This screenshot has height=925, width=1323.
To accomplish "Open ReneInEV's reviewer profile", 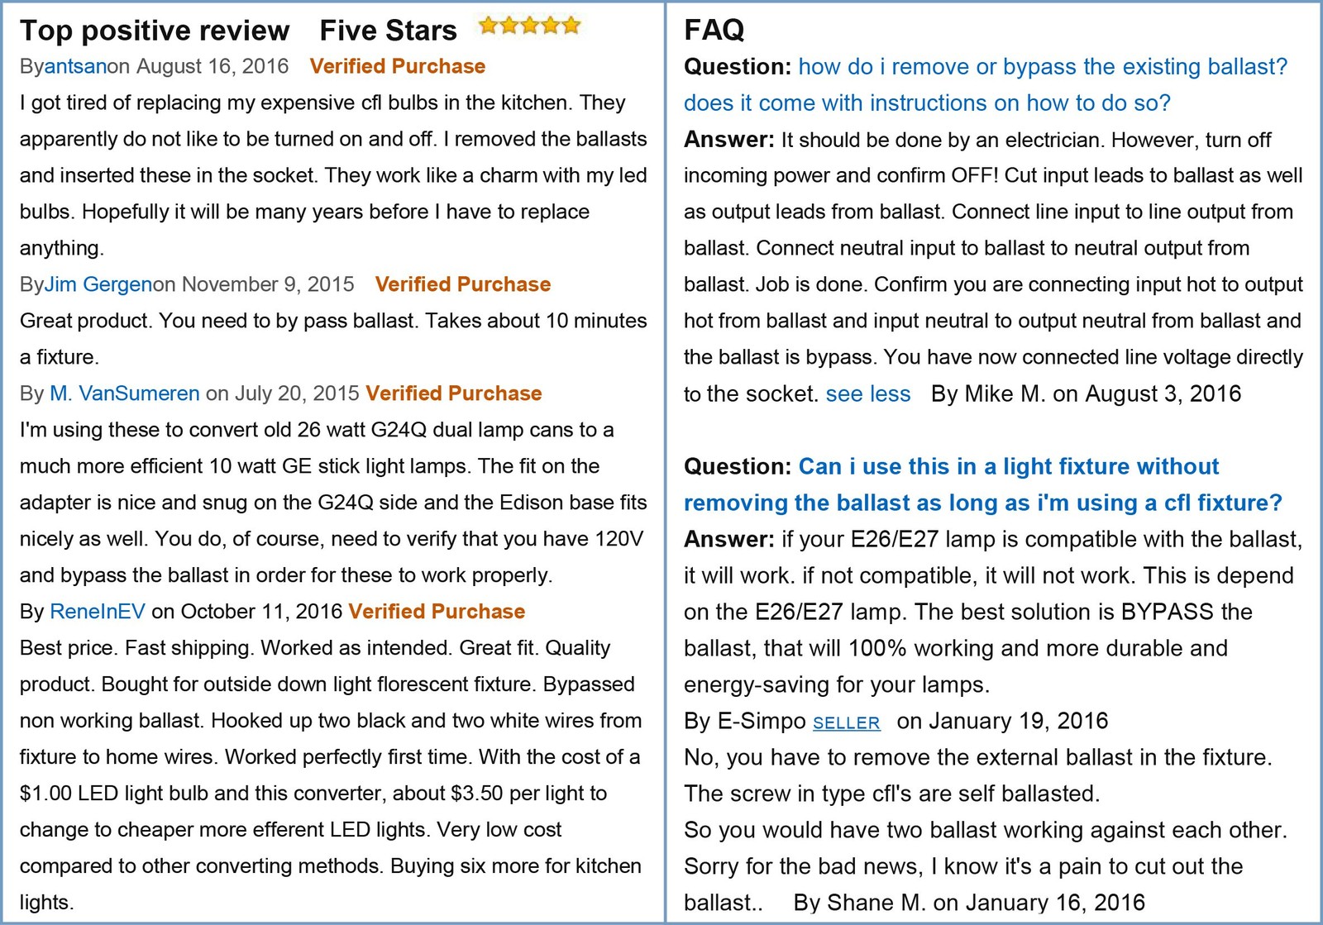I will point(98,612).
